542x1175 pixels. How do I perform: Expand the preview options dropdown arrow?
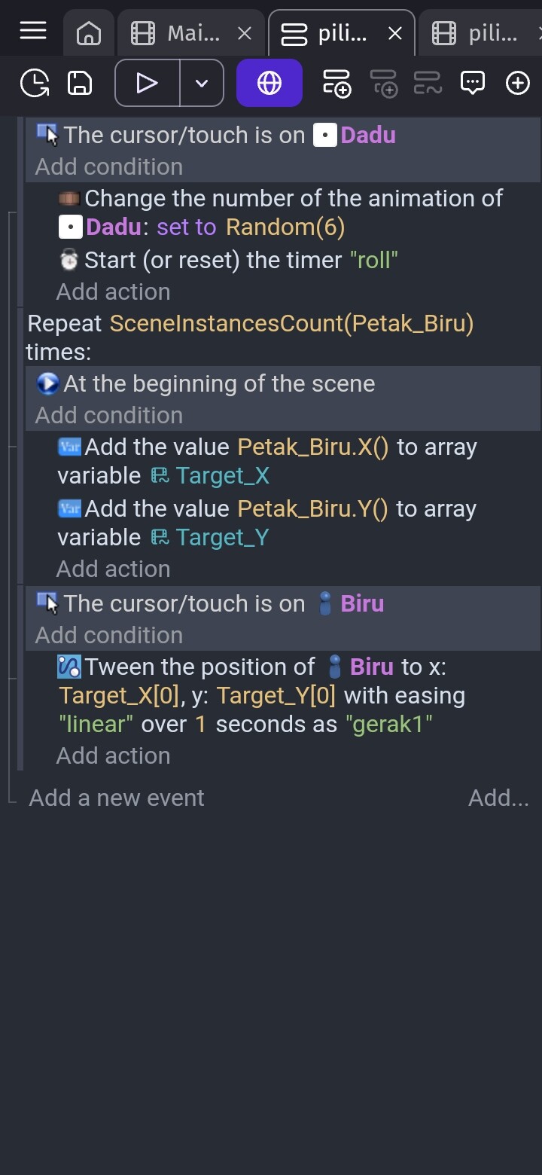202,83
